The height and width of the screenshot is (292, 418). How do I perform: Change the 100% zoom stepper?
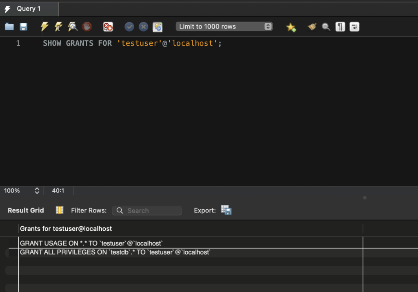click(x=37, y=190)
